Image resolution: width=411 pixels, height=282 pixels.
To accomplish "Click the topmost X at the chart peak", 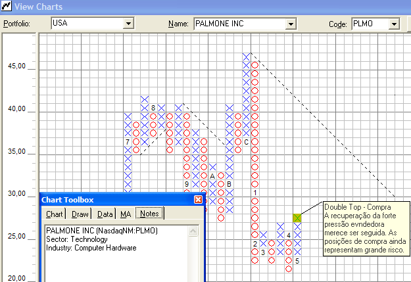I will tap(246, 57).
